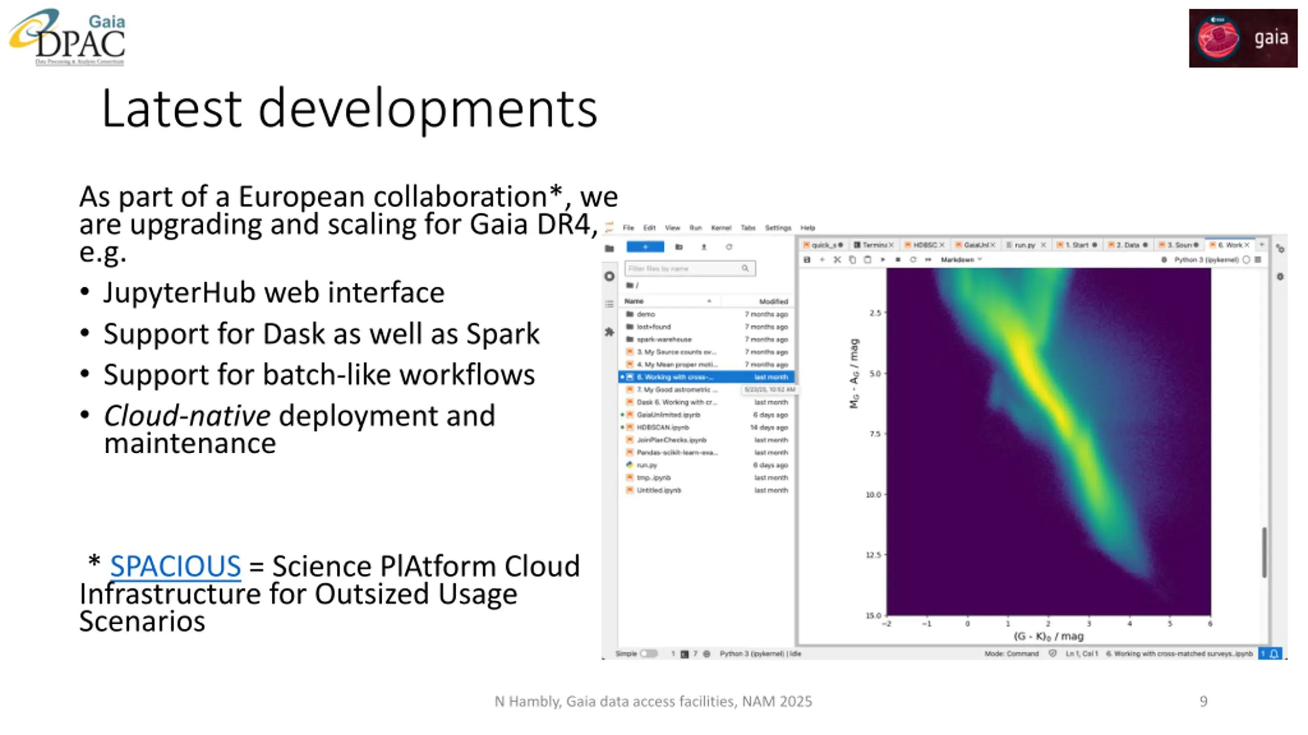This screenshot has height=735, width=1308.
Task: Cut the selected cell using scissors icon
Action: click(x=837, y=260)
